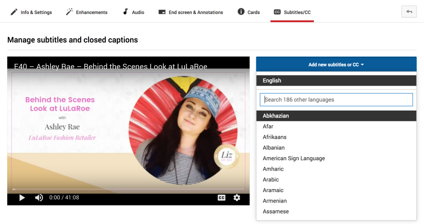424x224 pixels.
Task: Select Abkhazian language
Action: pos(336,116)
